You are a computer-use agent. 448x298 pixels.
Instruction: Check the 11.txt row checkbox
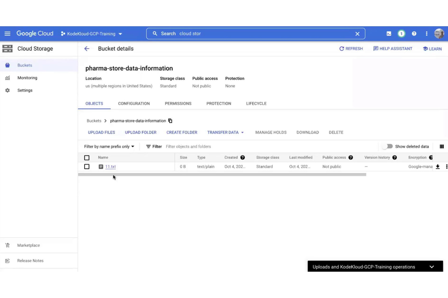(87, 166)
